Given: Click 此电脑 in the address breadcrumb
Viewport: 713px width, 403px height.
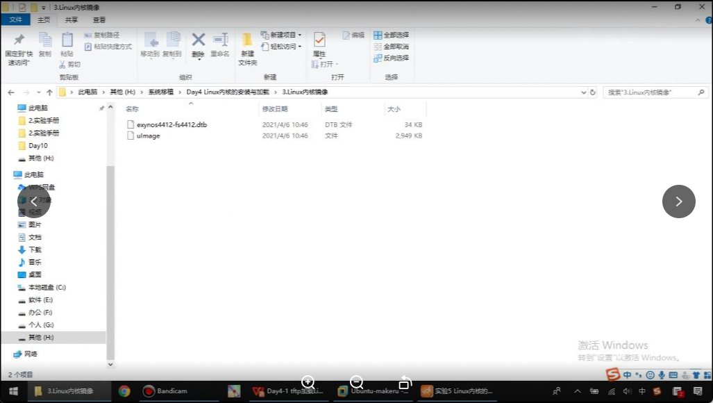Looking at the screenshot, I should [87, 92].
